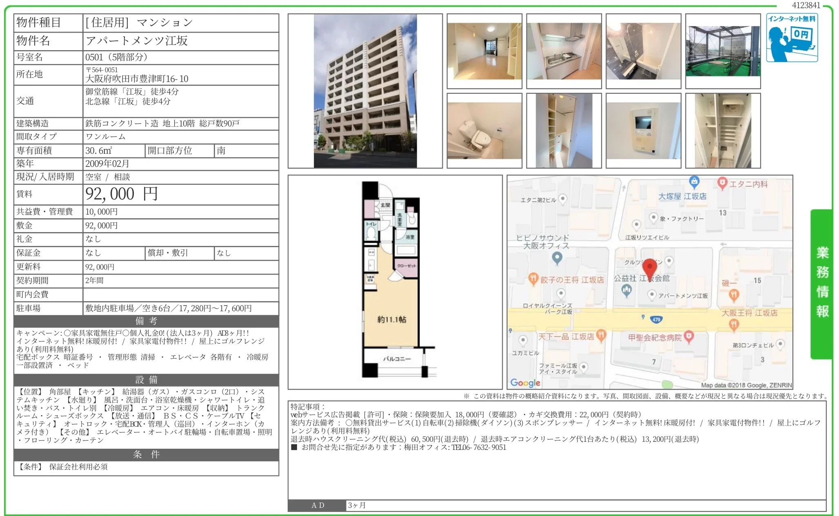Click the 賃料 92,000円 rent field
Viewport: 839px width, 516px height.
(122, 194)
